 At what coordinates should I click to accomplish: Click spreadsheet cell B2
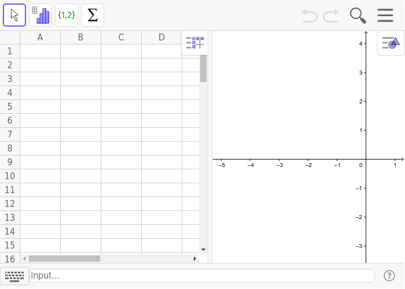80,65
